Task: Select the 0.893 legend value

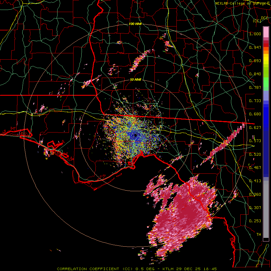Action: 255,61
